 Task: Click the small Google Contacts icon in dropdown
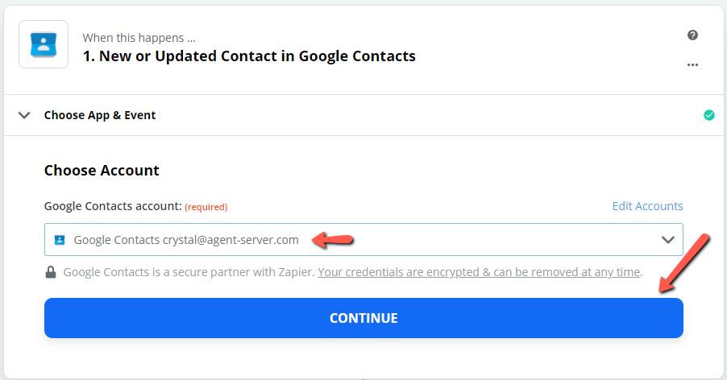[60, 240]
